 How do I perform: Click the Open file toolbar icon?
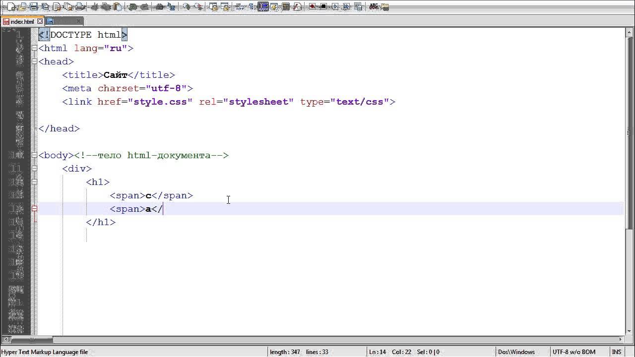[x=22, y=7]
